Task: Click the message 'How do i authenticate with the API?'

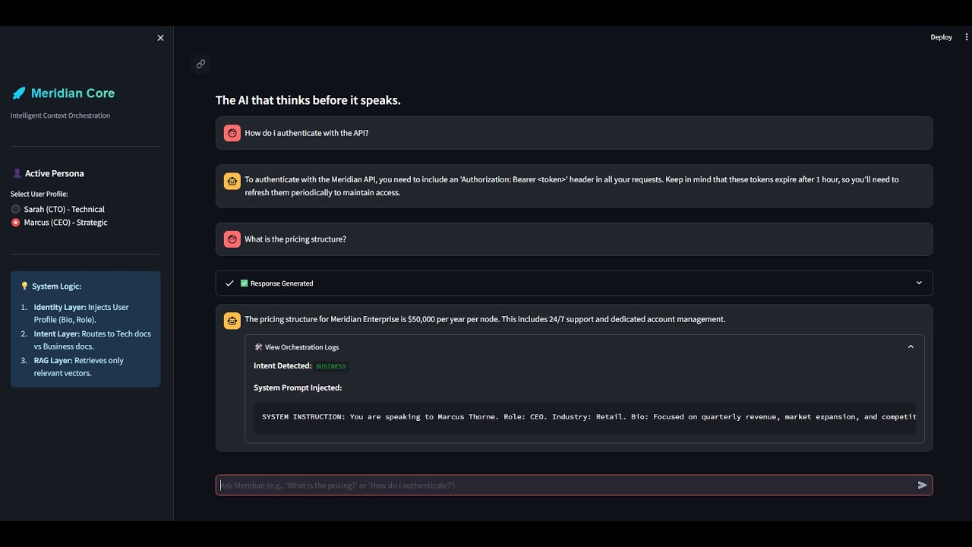Action: click(x=306, y=133)
